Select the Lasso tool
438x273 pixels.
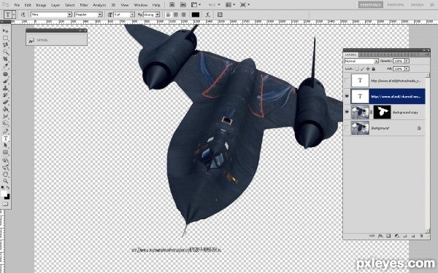click(5, 45)
